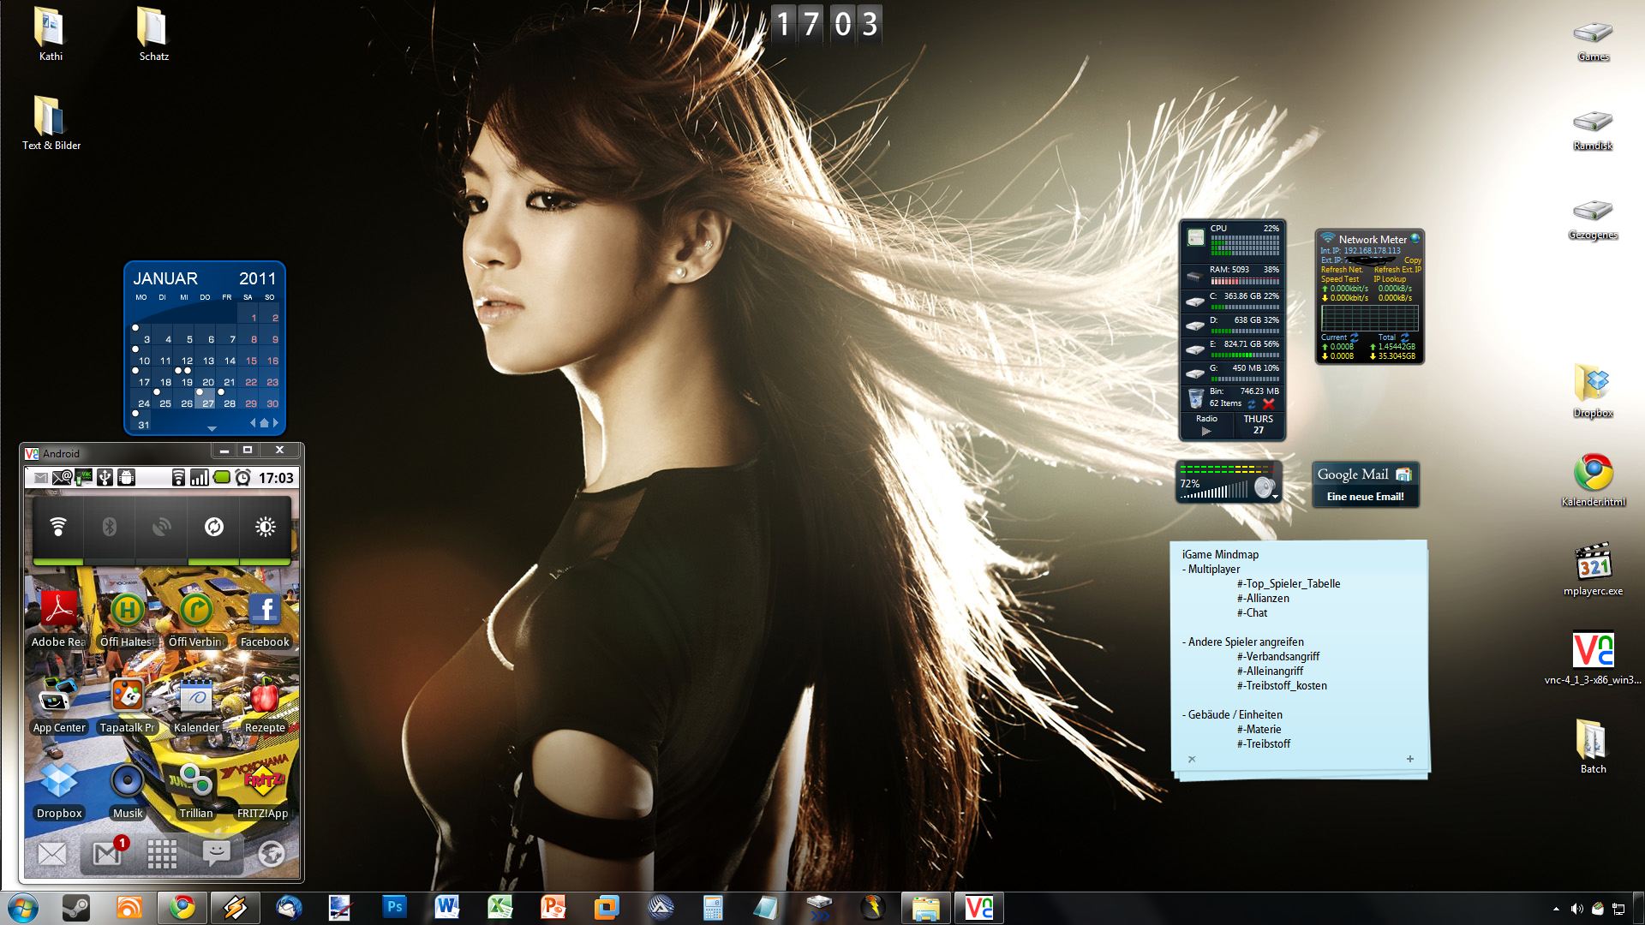Open Photoshop from the taskbar
This screenshot has width=1645, height=925.
pos(394,907)
